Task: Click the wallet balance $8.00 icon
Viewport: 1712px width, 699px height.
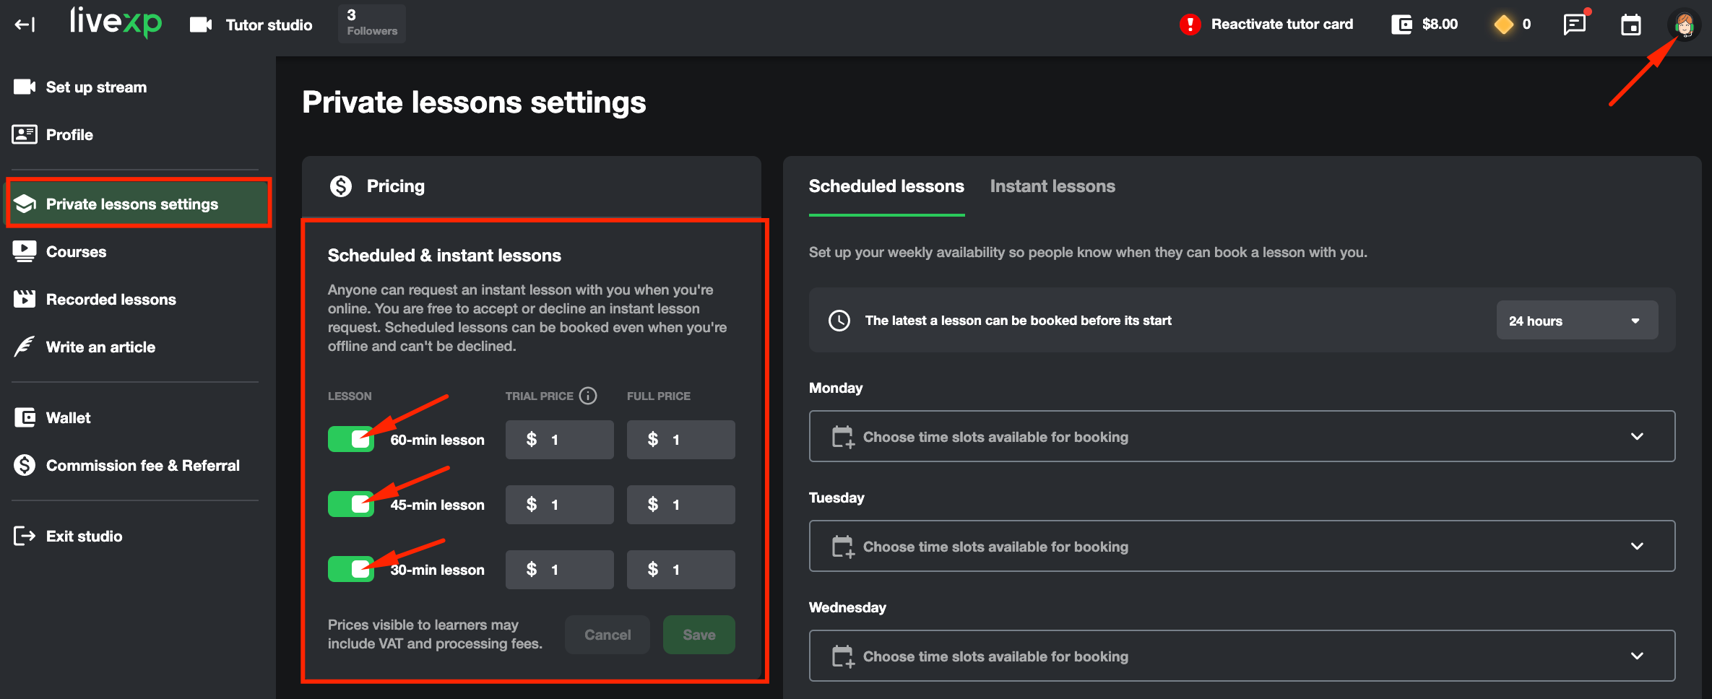Action: pyautogui.click(x=1401, y=25)
